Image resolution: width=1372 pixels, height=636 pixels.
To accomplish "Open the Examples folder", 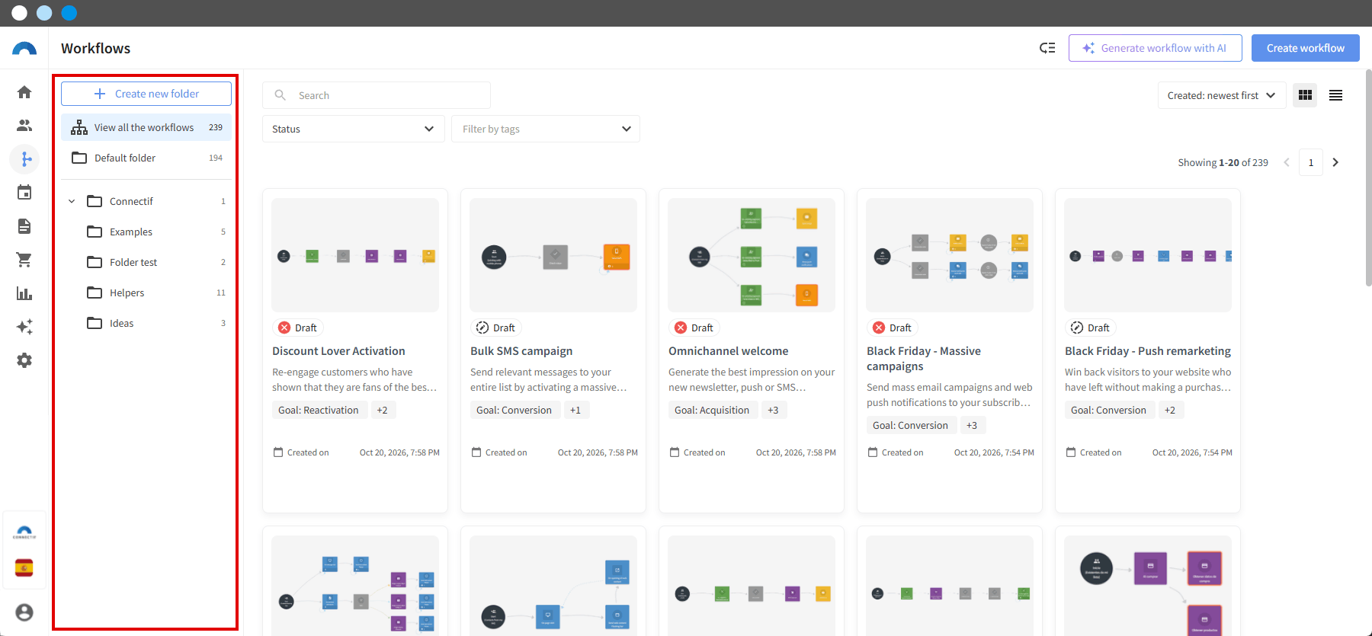I will (x=146, y=232).
